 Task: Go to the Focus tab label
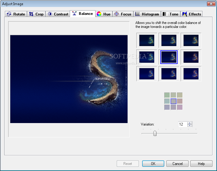click(126, 14)
